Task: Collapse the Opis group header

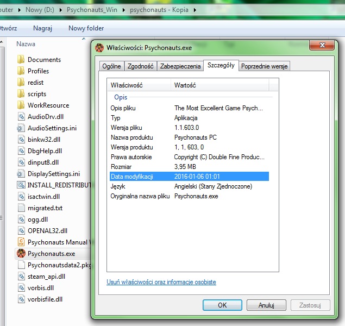Action: (x=121, y=97)
